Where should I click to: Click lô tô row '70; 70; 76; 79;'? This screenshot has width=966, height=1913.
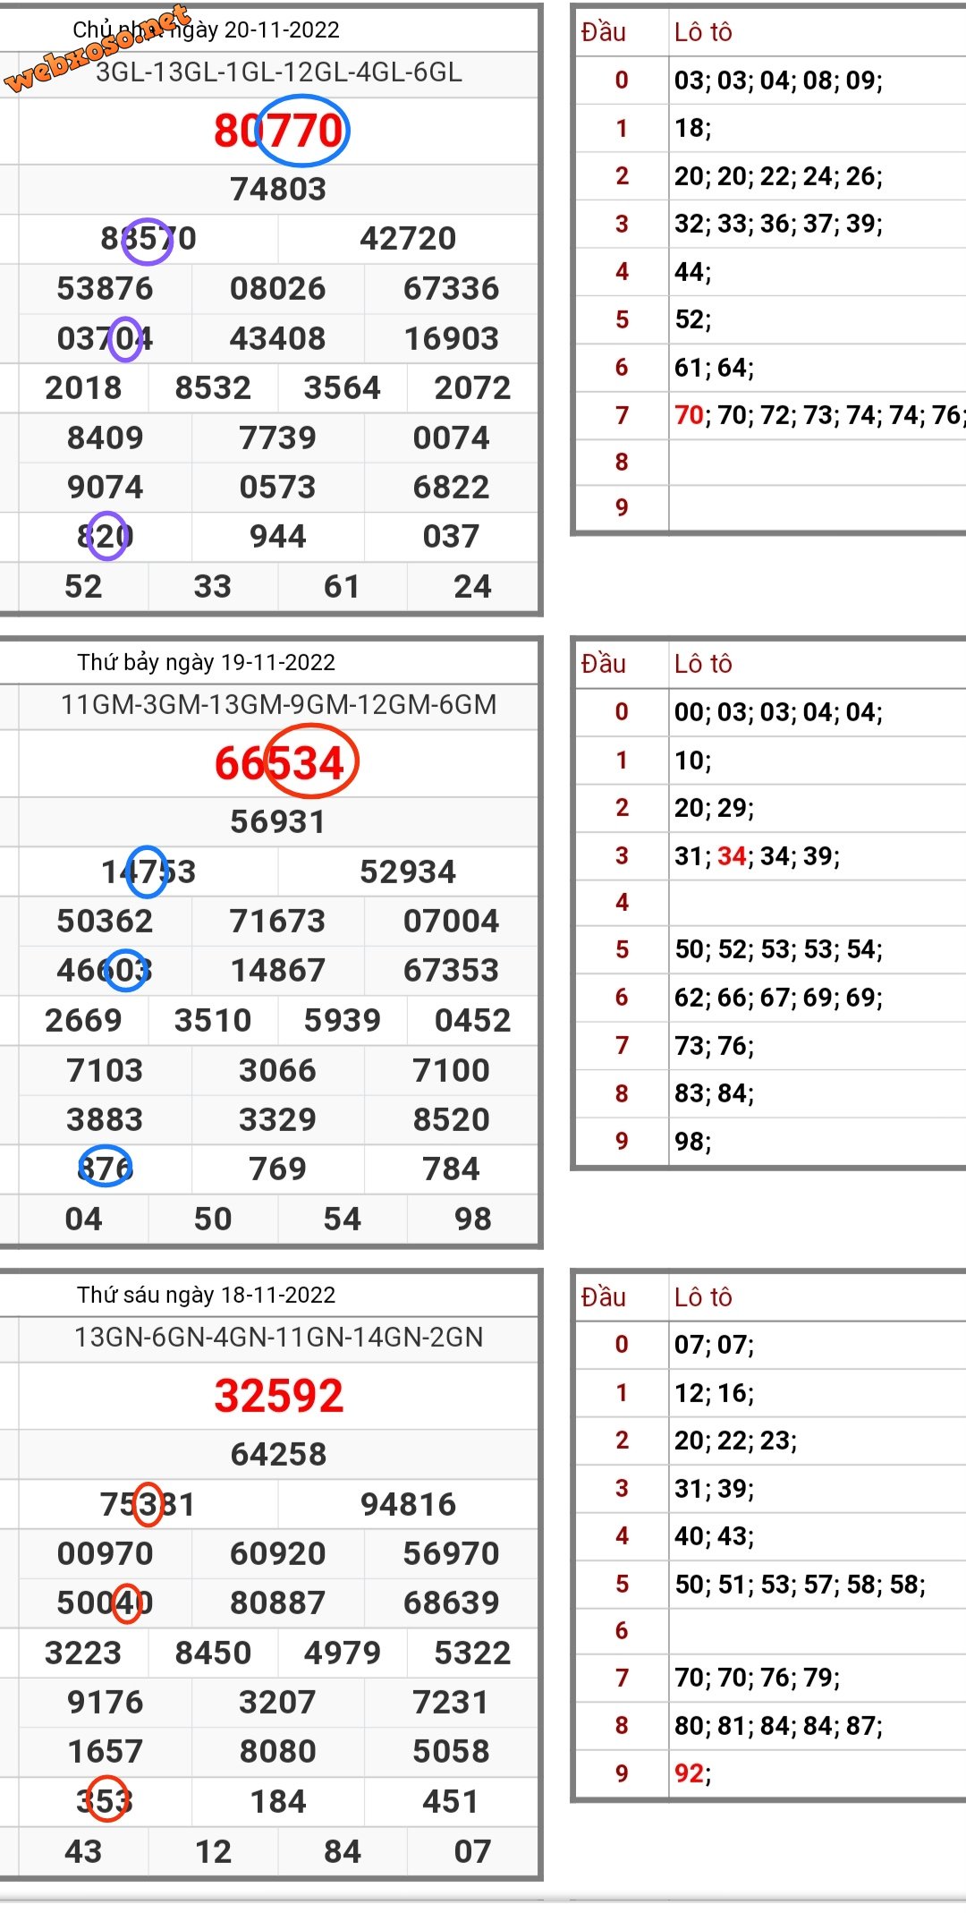[758, 1678]
